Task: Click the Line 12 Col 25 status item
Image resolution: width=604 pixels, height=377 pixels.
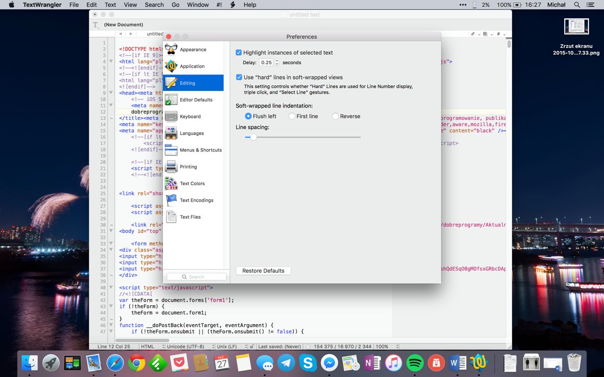Action: 114,346
